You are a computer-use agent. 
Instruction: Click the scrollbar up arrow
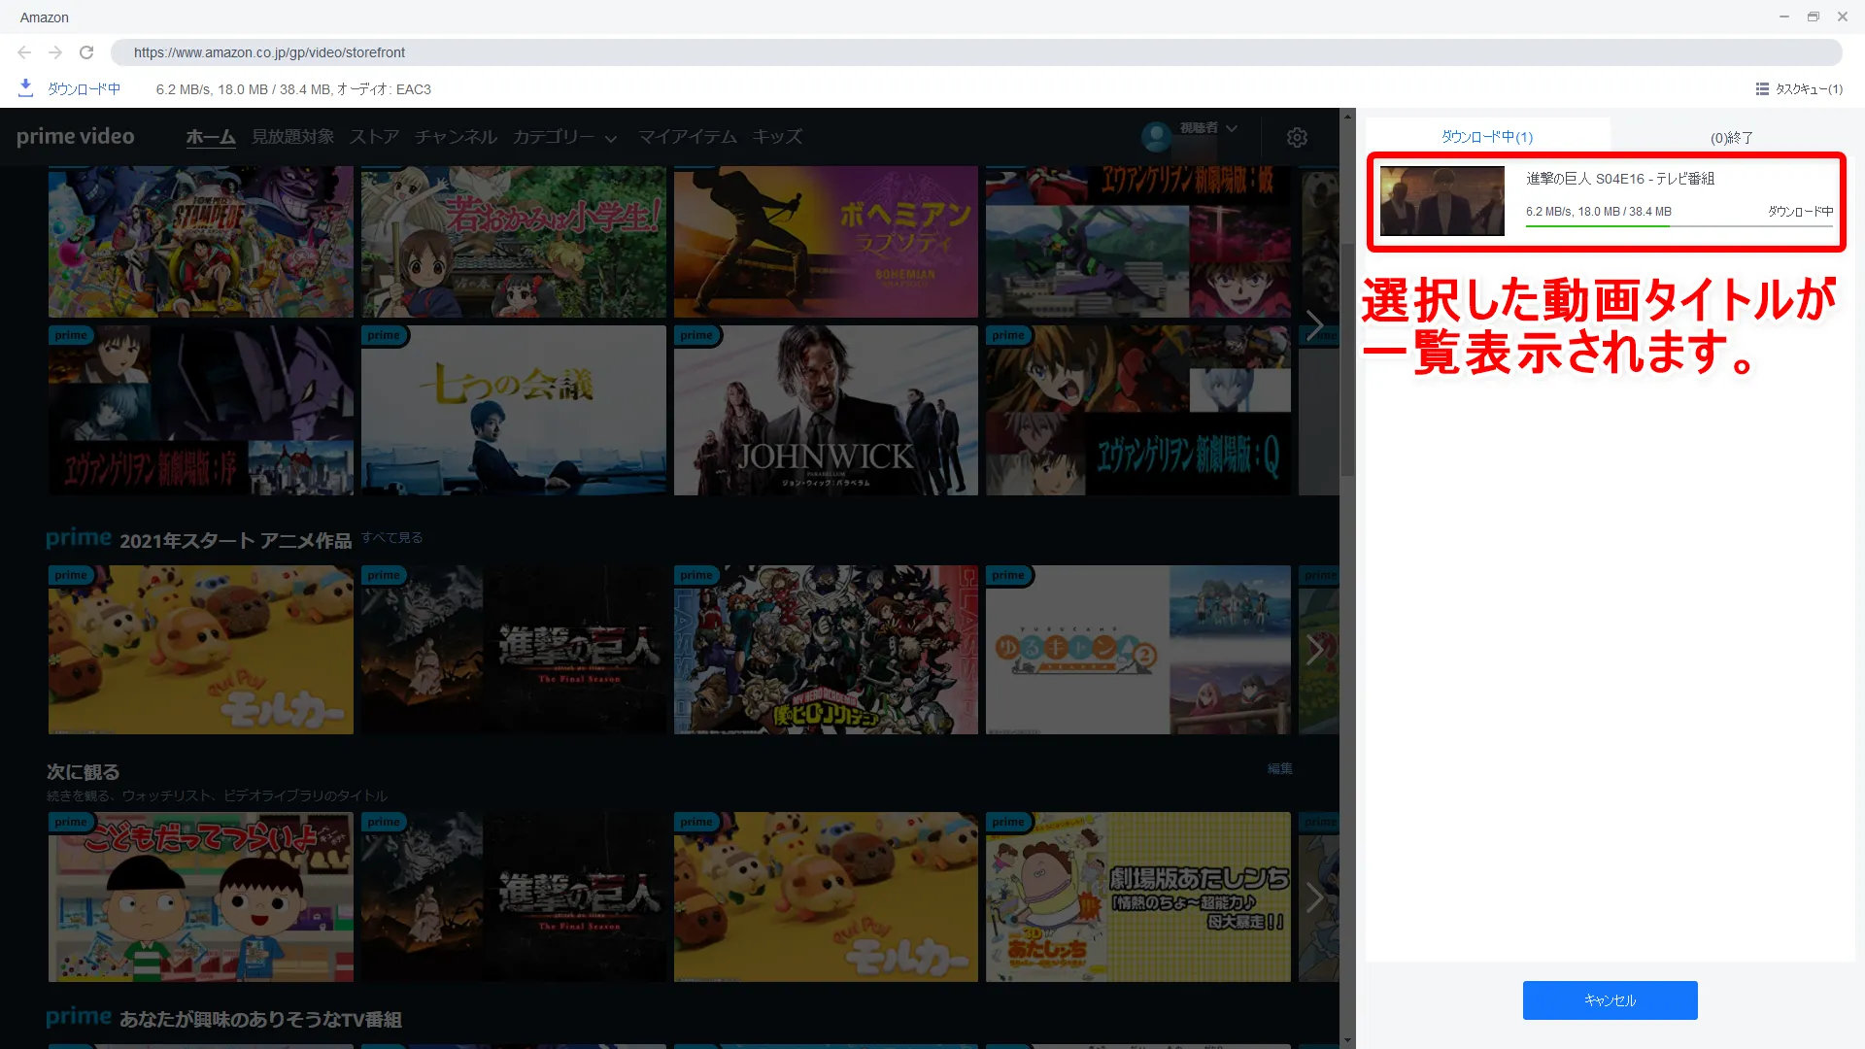point(1347,117)
